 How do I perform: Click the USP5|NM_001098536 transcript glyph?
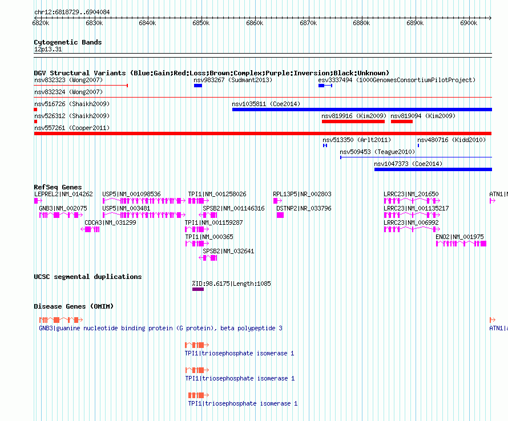144,201
